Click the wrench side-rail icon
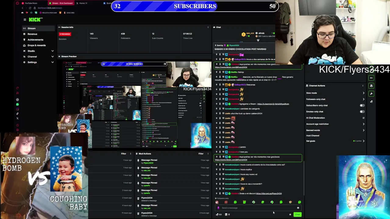 (x=371, y=94)
